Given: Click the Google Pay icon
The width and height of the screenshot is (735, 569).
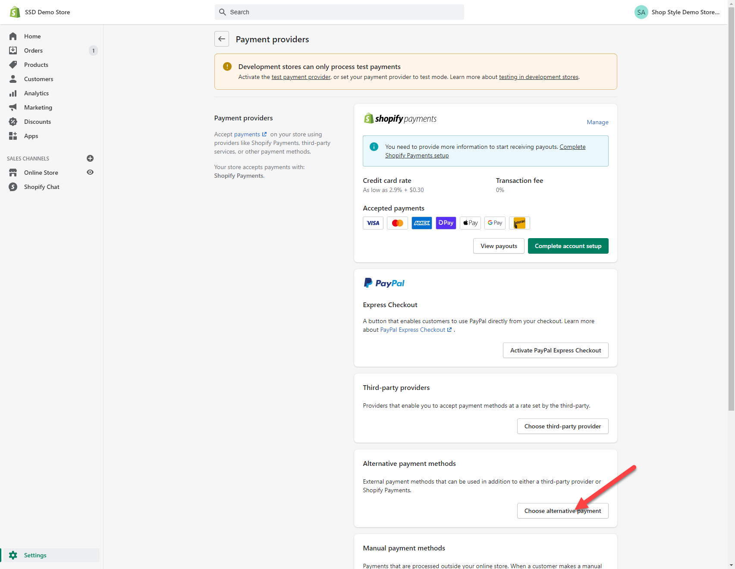Looking at the screenshot, I should pyautogui.click(x=495, y=223).
